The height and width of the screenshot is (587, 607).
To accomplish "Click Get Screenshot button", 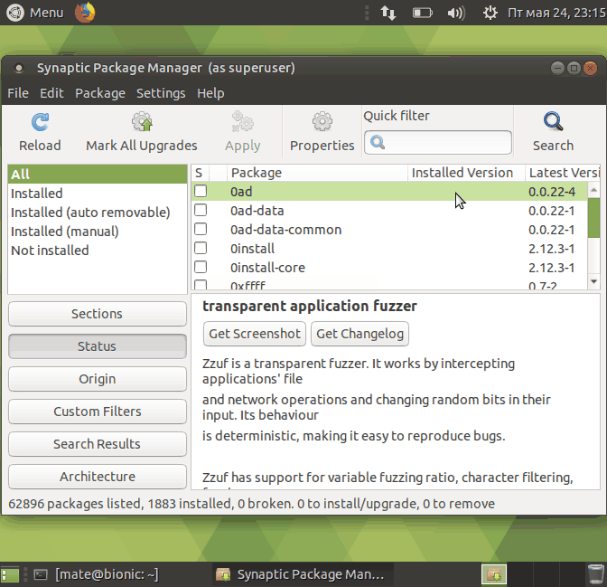I will pos(255,334).
